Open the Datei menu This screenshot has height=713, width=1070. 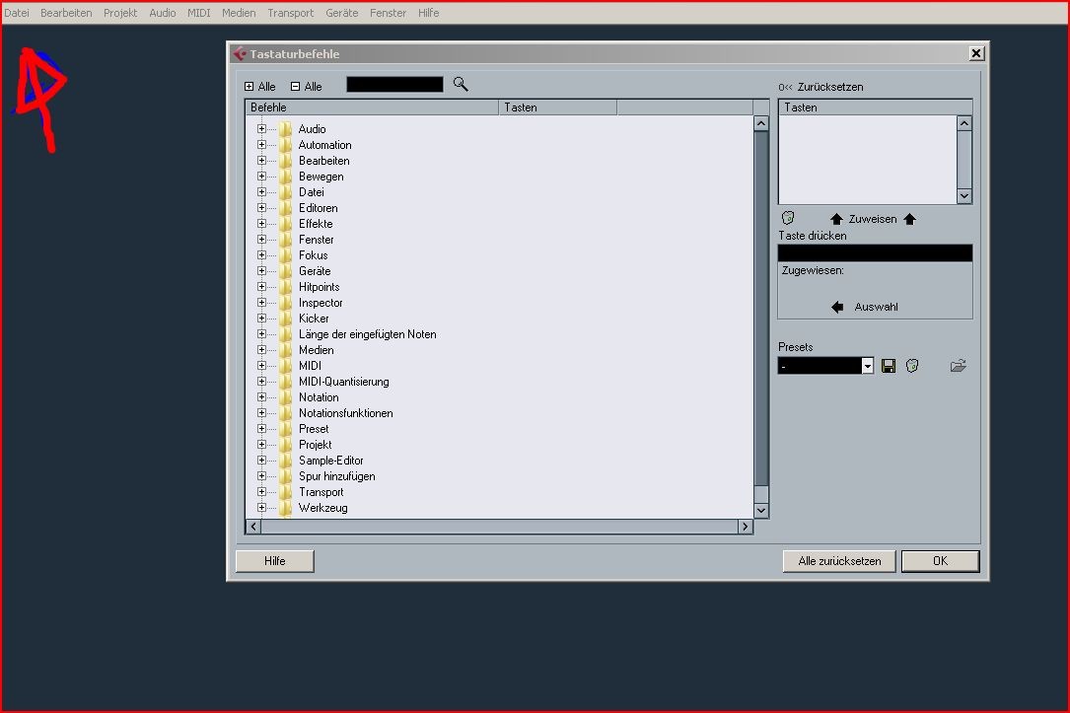point(17,13)
